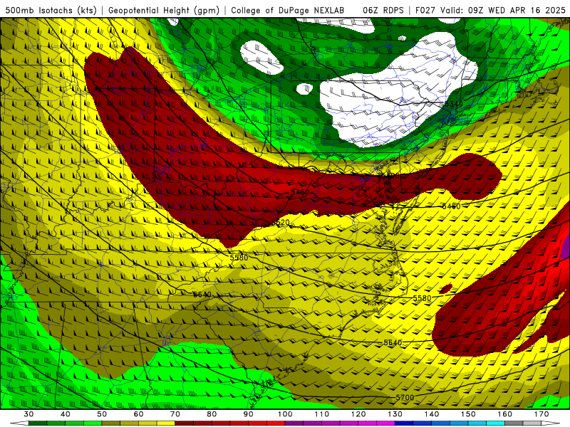Select the 5460 contour label on the dark red shading
Image resolution: width=570 pixels, height=427 pixels.
(x=300, y=192)
